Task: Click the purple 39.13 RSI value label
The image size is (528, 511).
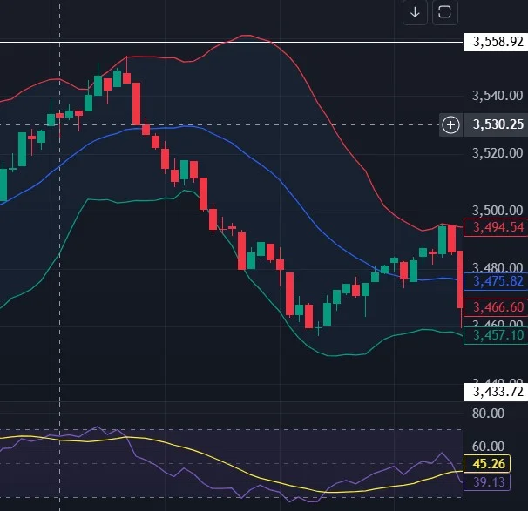Action: coord(487,482)
